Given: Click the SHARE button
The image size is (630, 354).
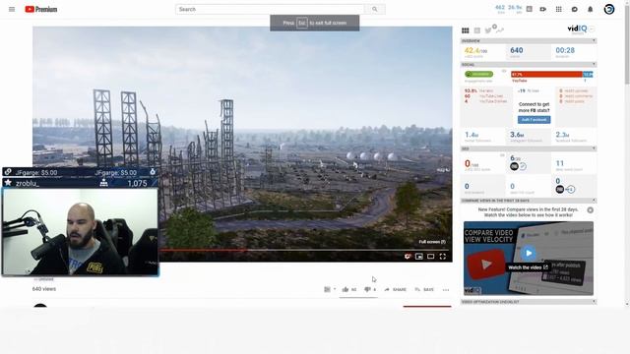Looking at the screenshot, I should tap(396, 289).
